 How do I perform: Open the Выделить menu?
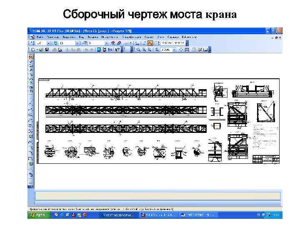click(x=69, y=37)
